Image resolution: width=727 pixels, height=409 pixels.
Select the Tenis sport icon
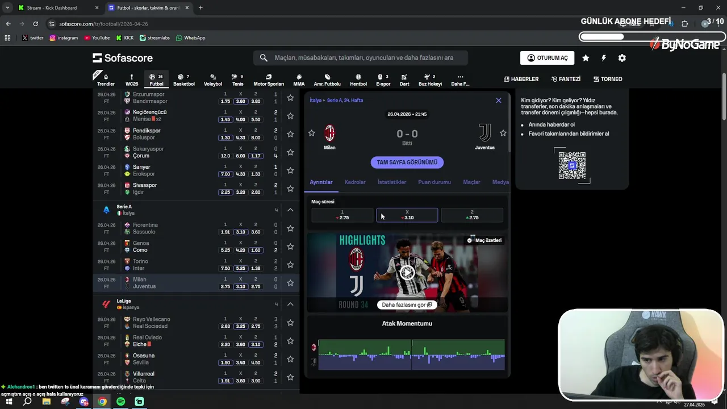[x=237, y=80]
